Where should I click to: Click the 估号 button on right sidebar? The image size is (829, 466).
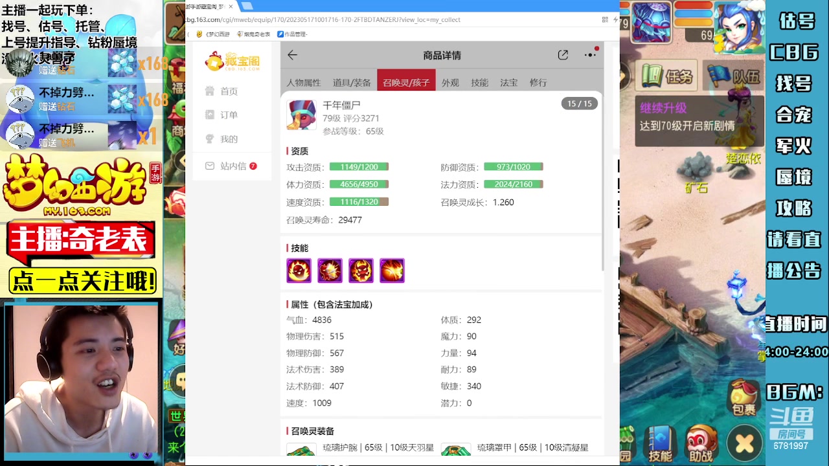click(x=795, y=21)
